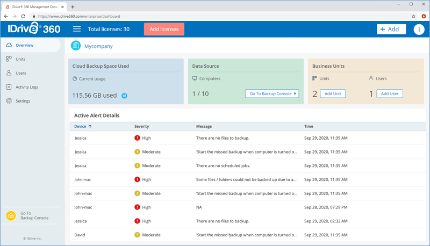Click the High icon in the NA message row
This screenshot has height=246, width=430.
coord(137,207)
